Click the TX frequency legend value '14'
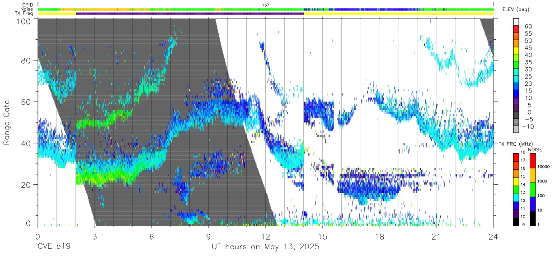This screenshot has height=256, width=555. click(522, 185)
